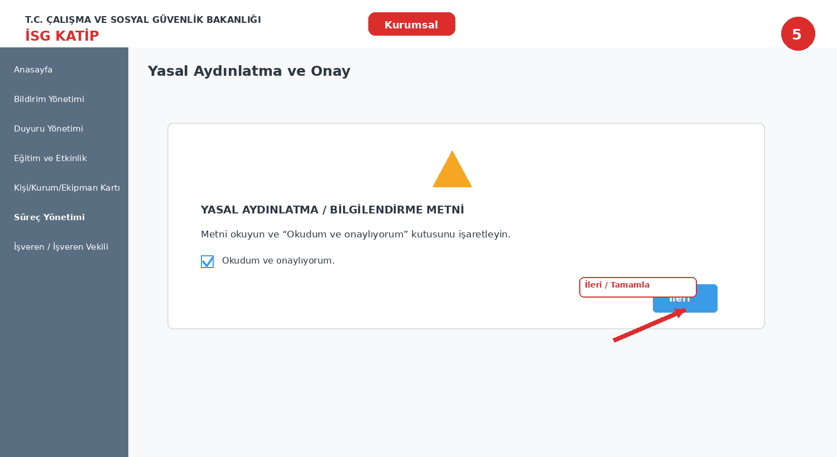This screenshot has height=457, width=837.
Task: Navigate to Kişi/Kurum/Ekipman Kartı
Action: tap(67, 188)
